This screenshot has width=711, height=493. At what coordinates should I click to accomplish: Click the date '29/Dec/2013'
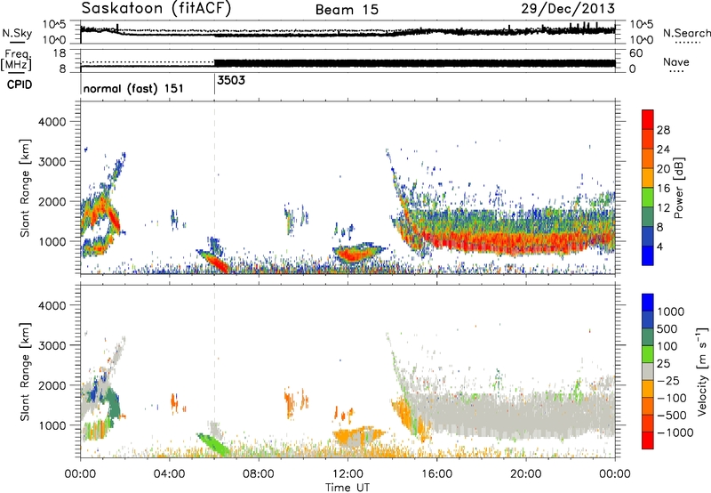(568, 8)
